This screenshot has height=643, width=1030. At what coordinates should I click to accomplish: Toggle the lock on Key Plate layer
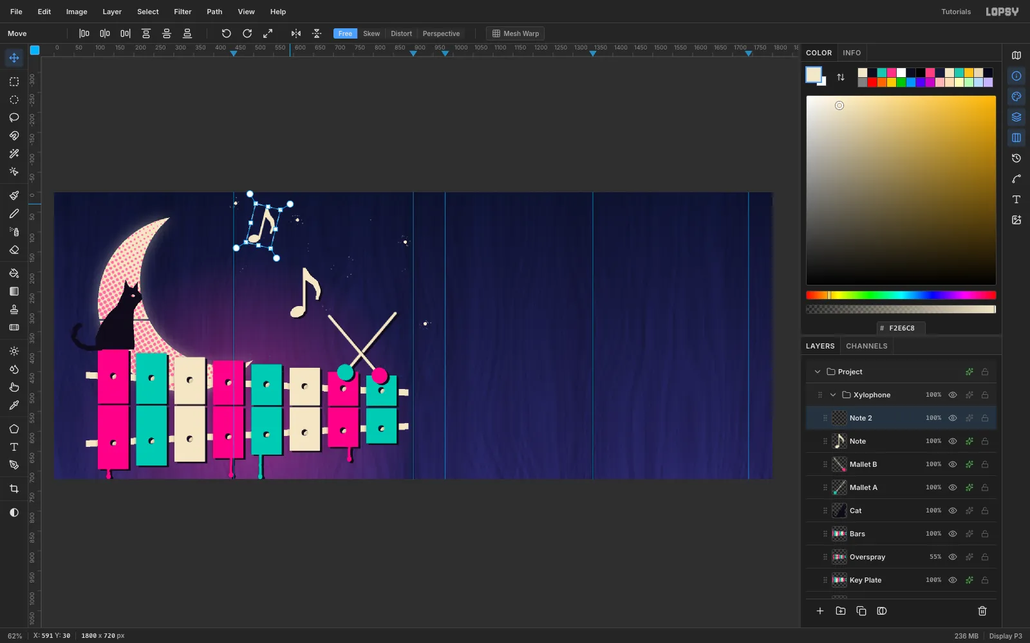click(x=985, y=580)
